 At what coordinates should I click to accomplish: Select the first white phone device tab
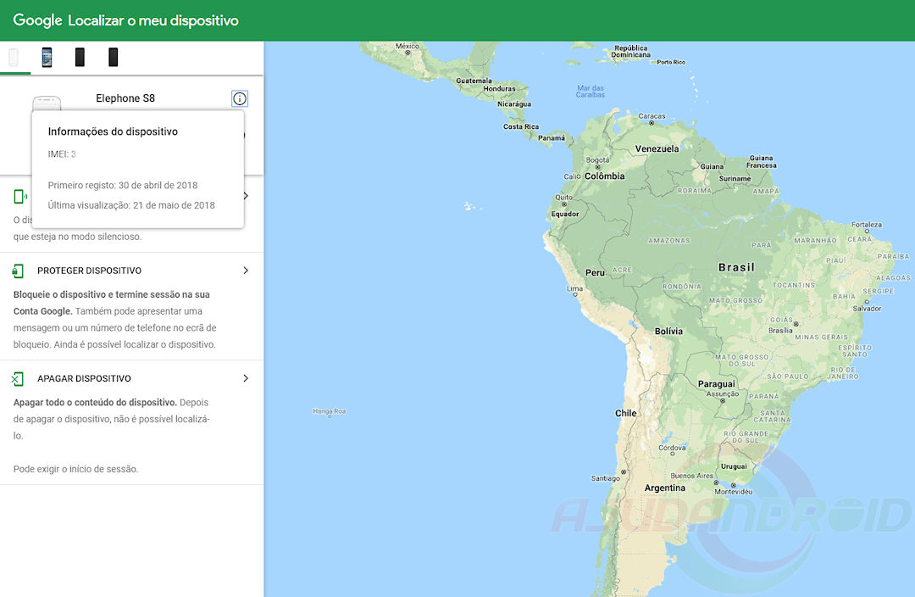click(x=14, y=58)
